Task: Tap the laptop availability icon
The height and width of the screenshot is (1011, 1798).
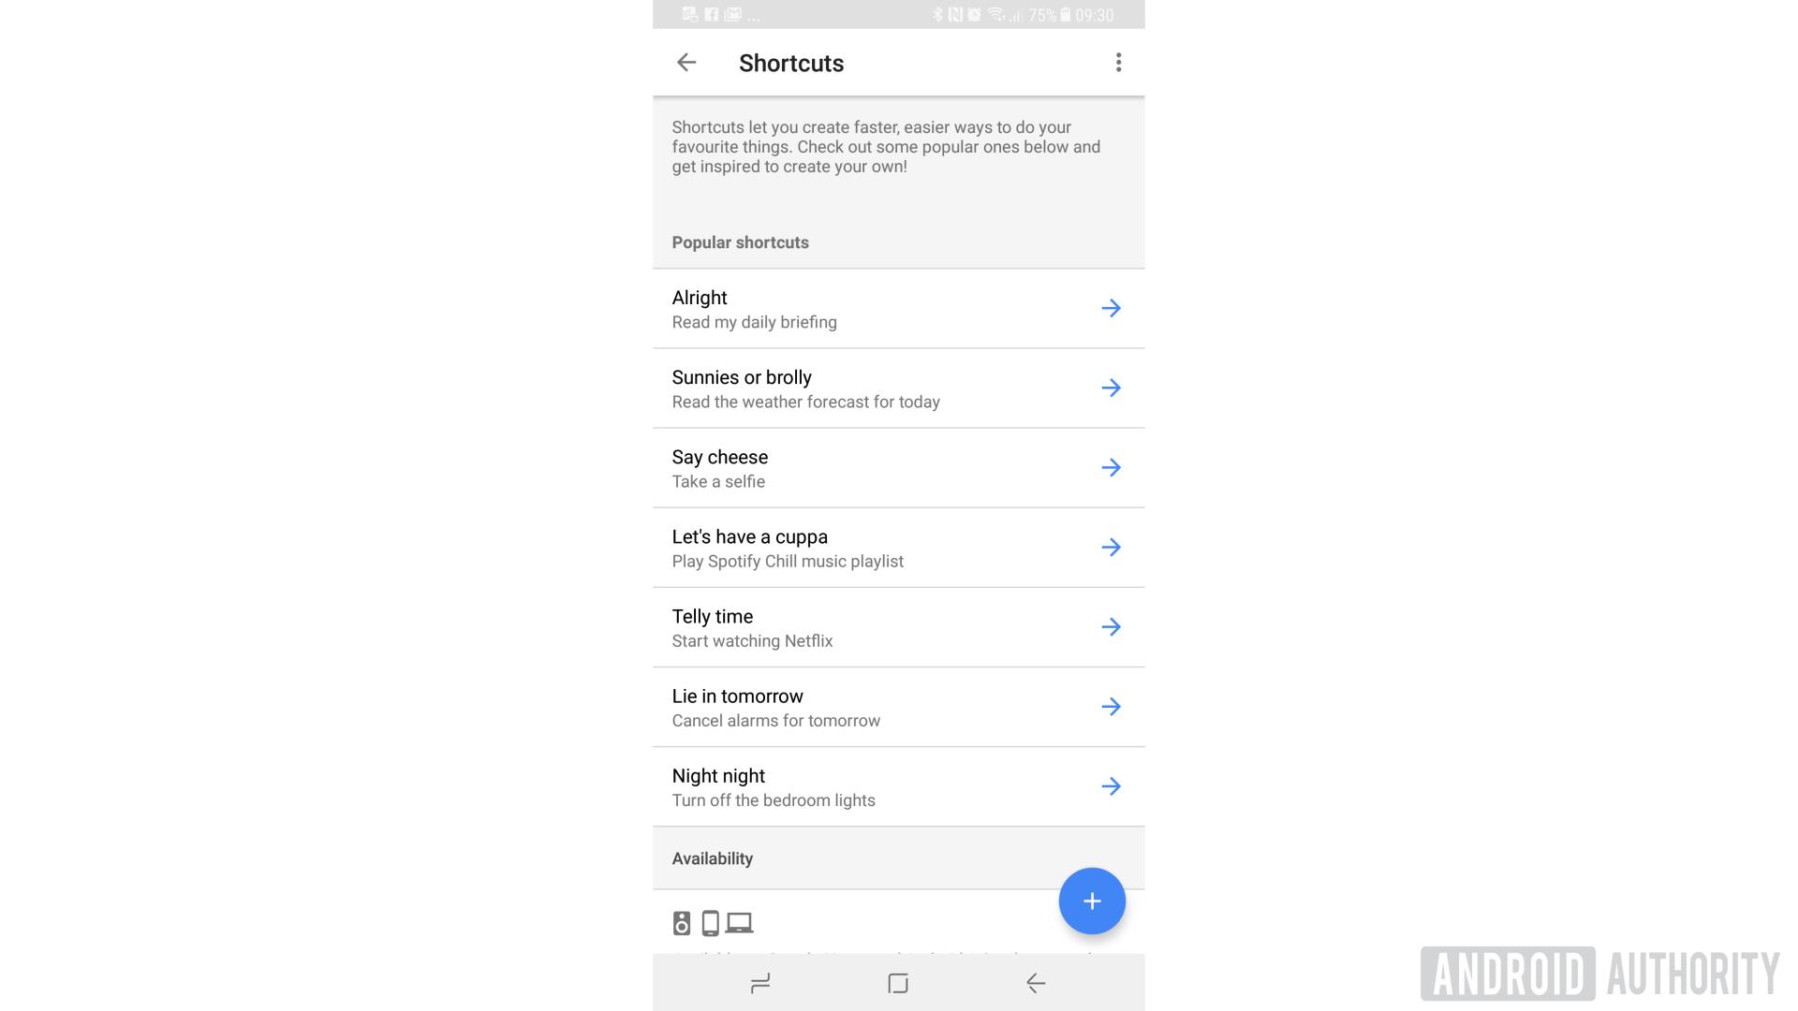Action: pos(739,923)
